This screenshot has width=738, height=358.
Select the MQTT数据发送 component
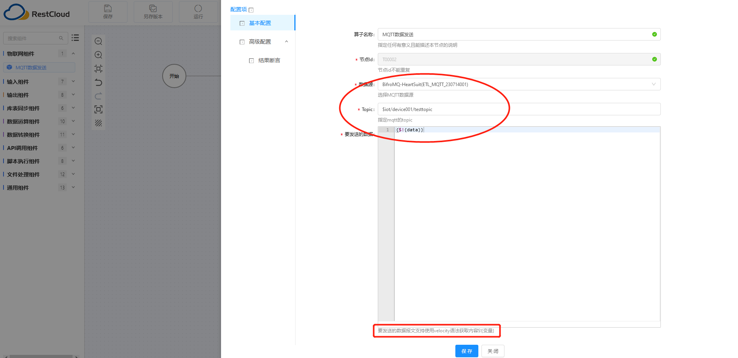click(39, 67)
